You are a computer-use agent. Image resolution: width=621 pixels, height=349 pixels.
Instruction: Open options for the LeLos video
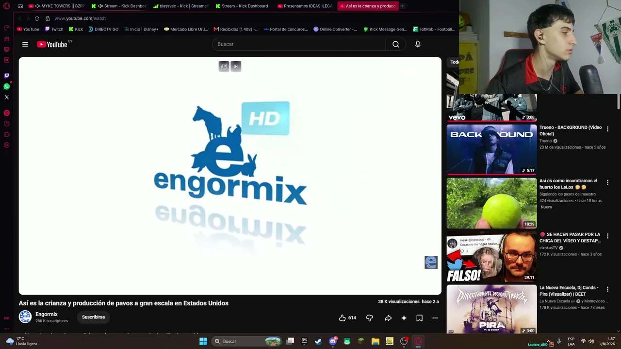607,182
